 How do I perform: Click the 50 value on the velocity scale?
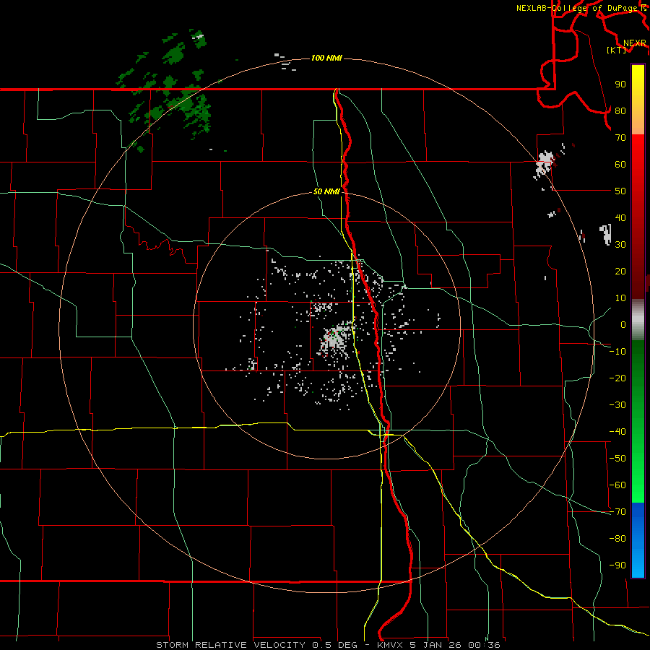click(620, 191)
